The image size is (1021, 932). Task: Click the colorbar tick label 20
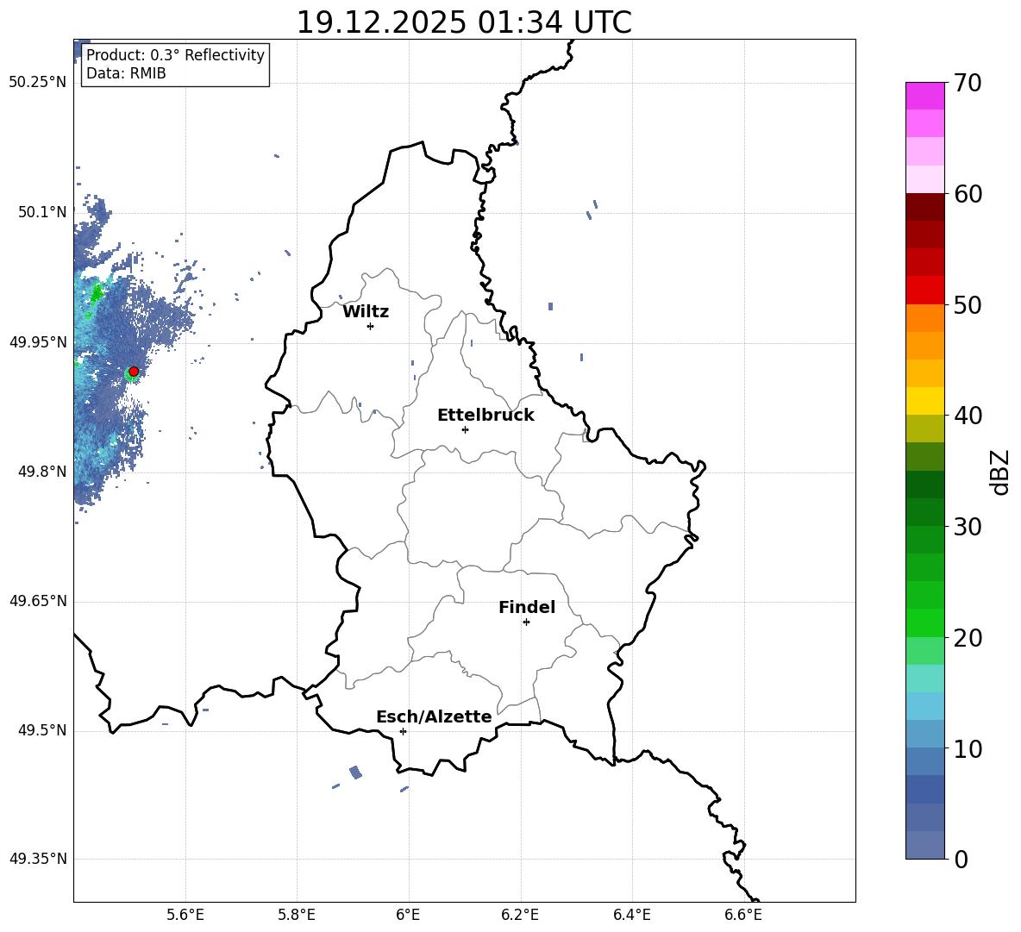pos(968,638)
